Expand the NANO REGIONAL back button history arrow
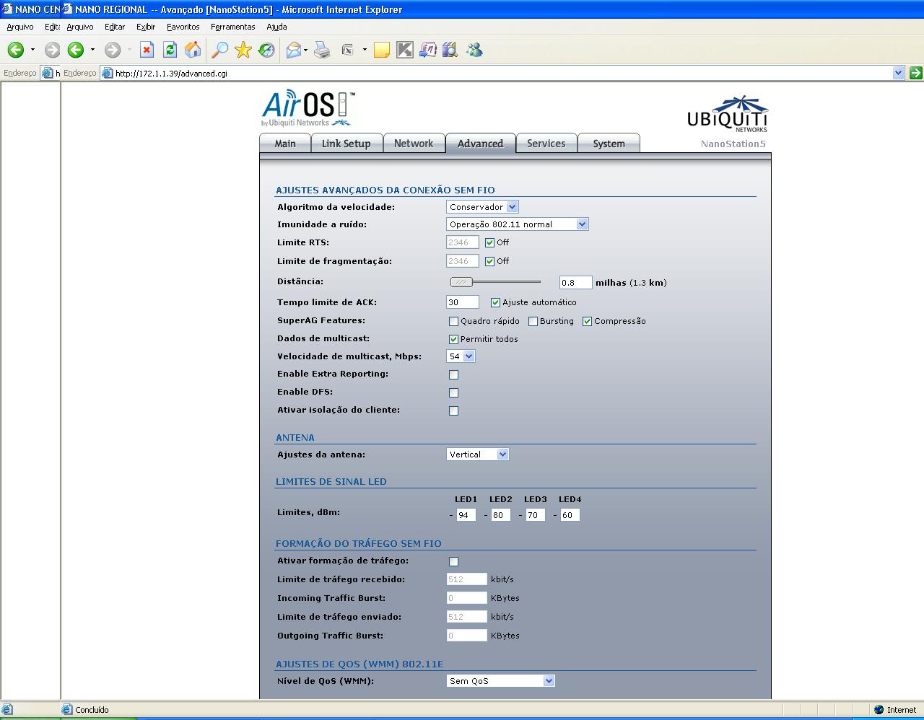Viewport: 924px width, 720px height. click(92, 50)
